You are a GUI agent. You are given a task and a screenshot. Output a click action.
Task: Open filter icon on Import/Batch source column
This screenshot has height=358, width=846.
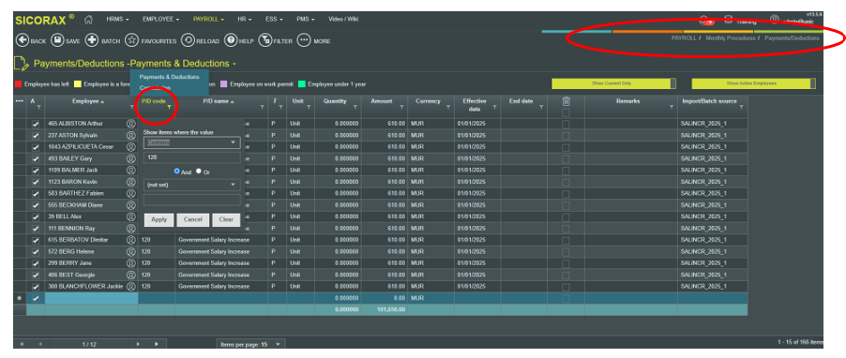click(x=741, y=108)
